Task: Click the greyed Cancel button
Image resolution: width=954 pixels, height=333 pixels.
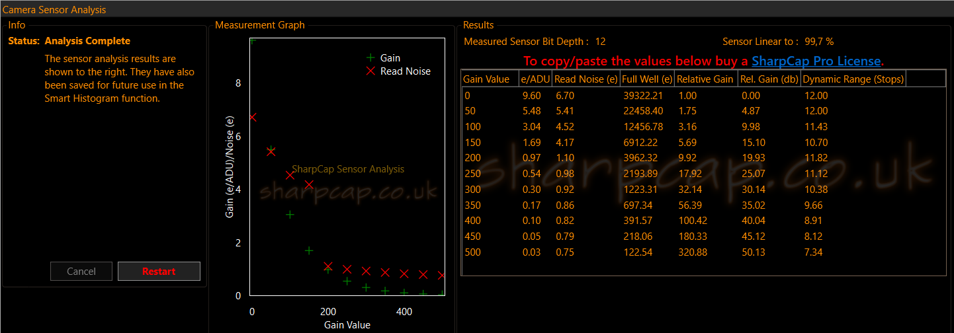Action: (81, 272)
